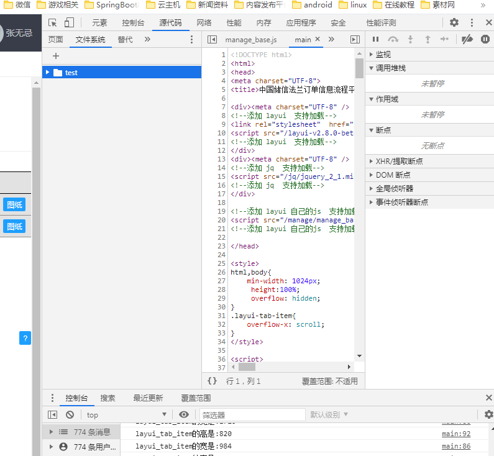
Task: Show more open file tabs chevron
Action: [331, 39]
